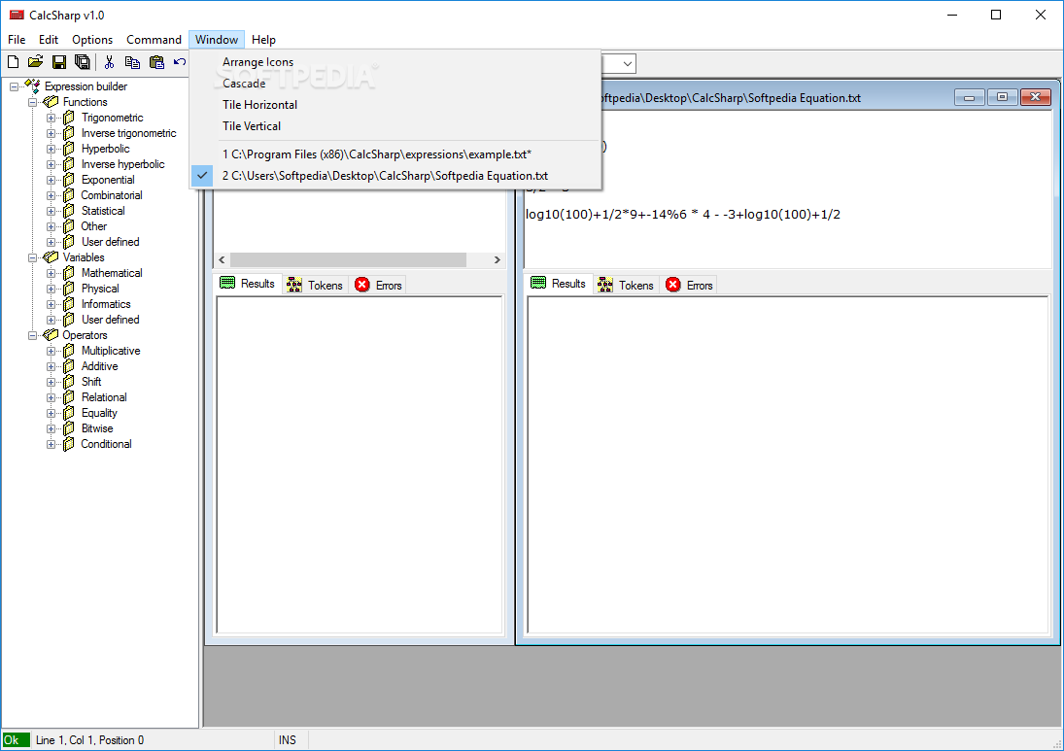Click left arrow of left horizontal scrollbar

pyautogui.click(x=222, y=259)
